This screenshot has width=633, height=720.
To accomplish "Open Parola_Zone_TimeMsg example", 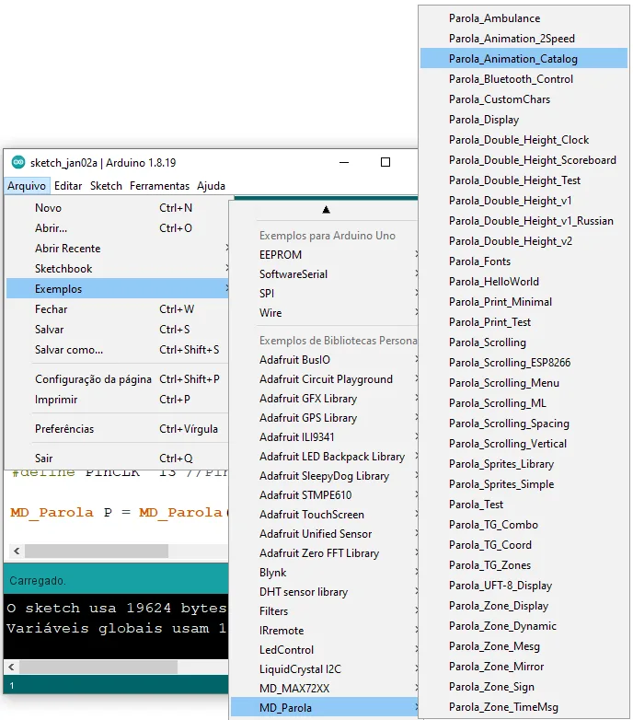I will pyautogui.click(x=524, y=707).
